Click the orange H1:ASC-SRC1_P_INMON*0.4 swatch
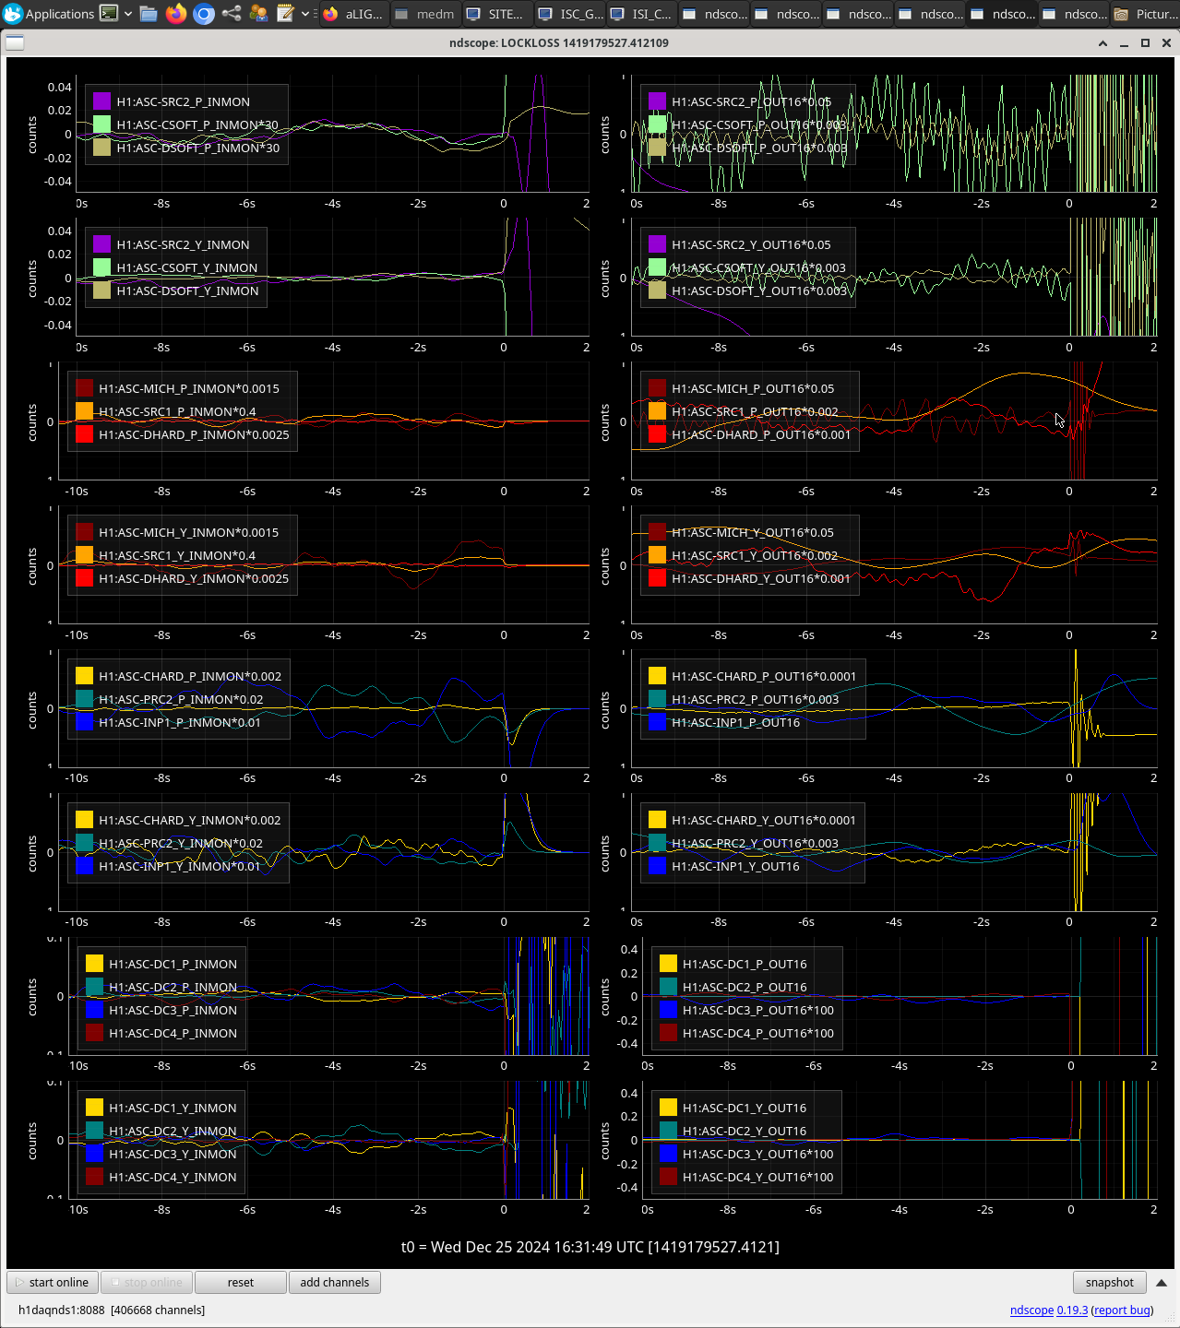 tap(85, 411)
